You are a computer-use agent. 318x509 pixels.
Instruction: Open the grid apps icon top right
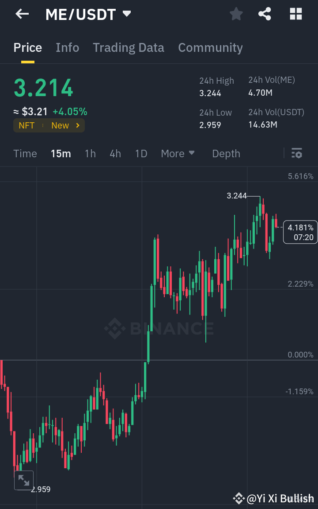295,14
